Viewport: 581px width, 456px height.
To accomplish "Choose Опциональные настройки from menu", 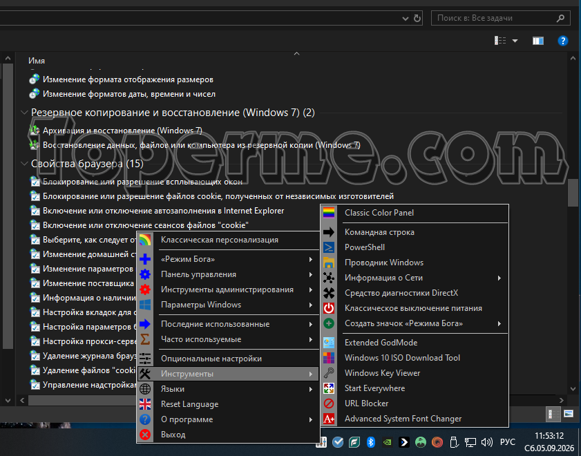I will coord(228,359).
